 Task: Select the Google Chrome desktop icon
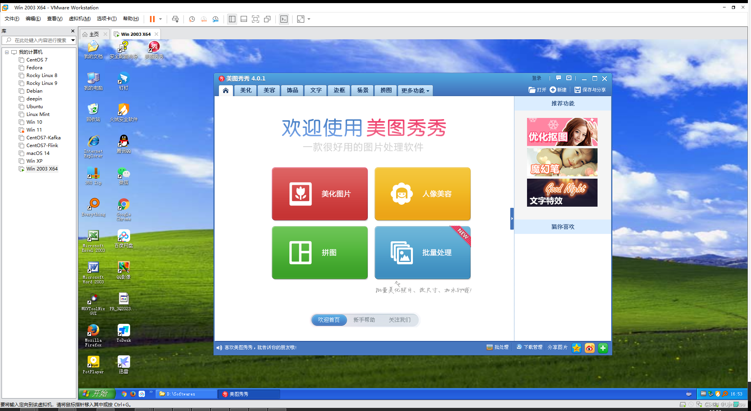click(123, 210)
